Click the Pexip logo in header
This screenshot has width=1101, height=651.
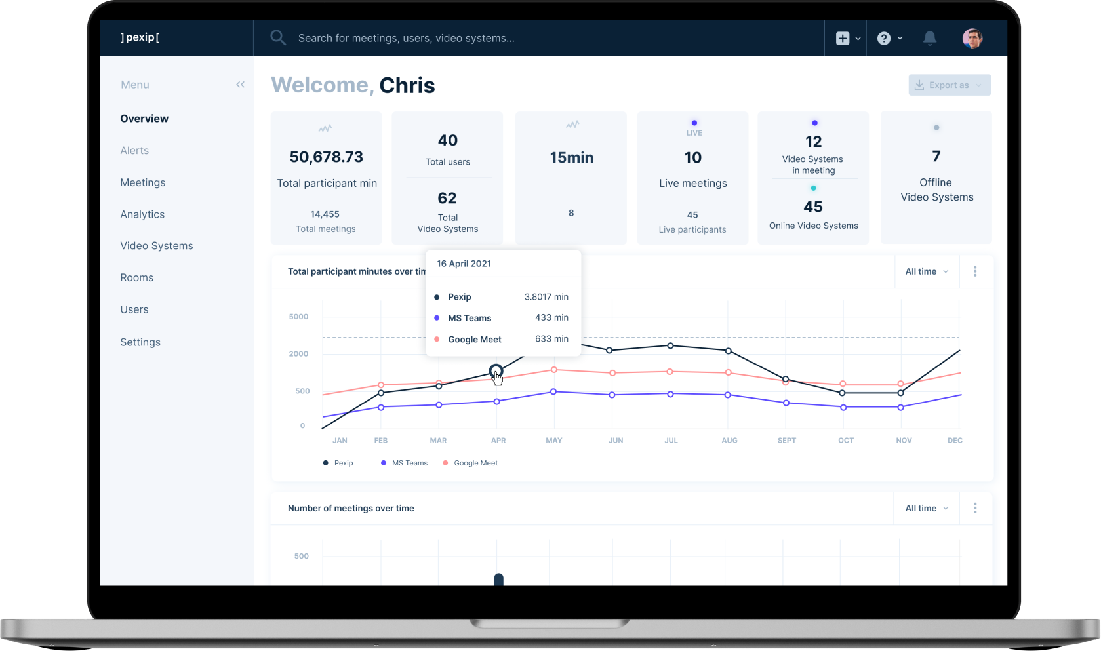[140, 38]
